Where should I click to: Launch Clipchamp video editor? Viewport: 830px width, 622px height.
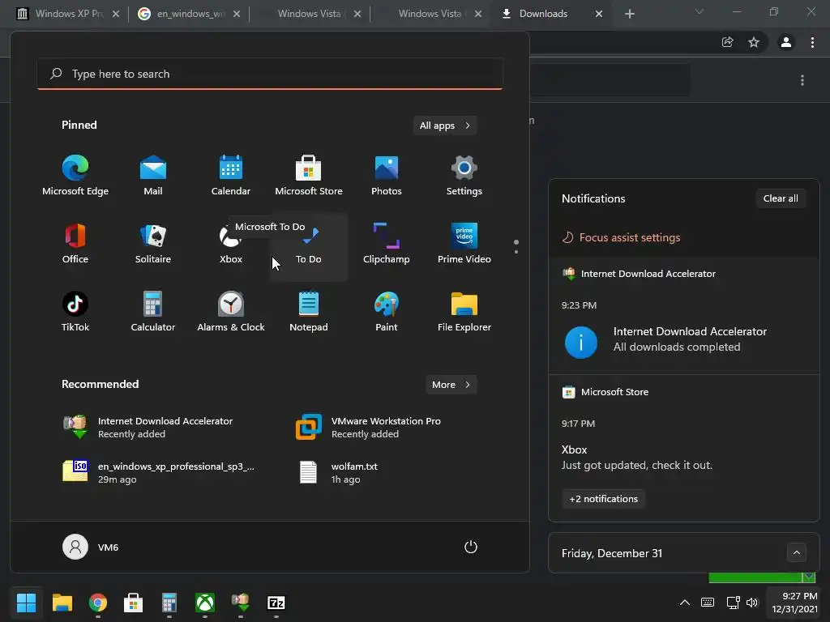[x=387, y=244]
